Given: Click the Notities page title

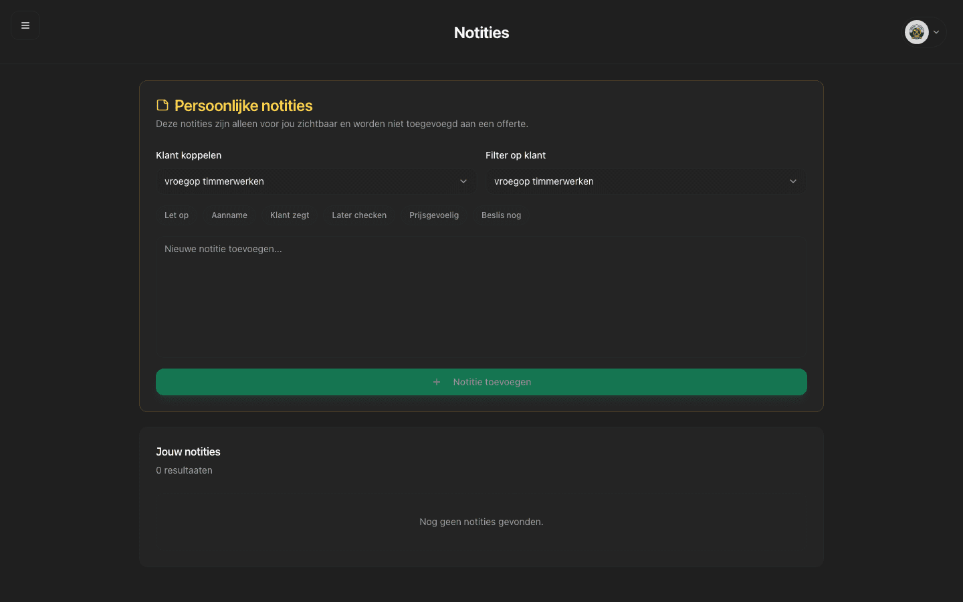Looking at the screenshot, I should 481,32.
